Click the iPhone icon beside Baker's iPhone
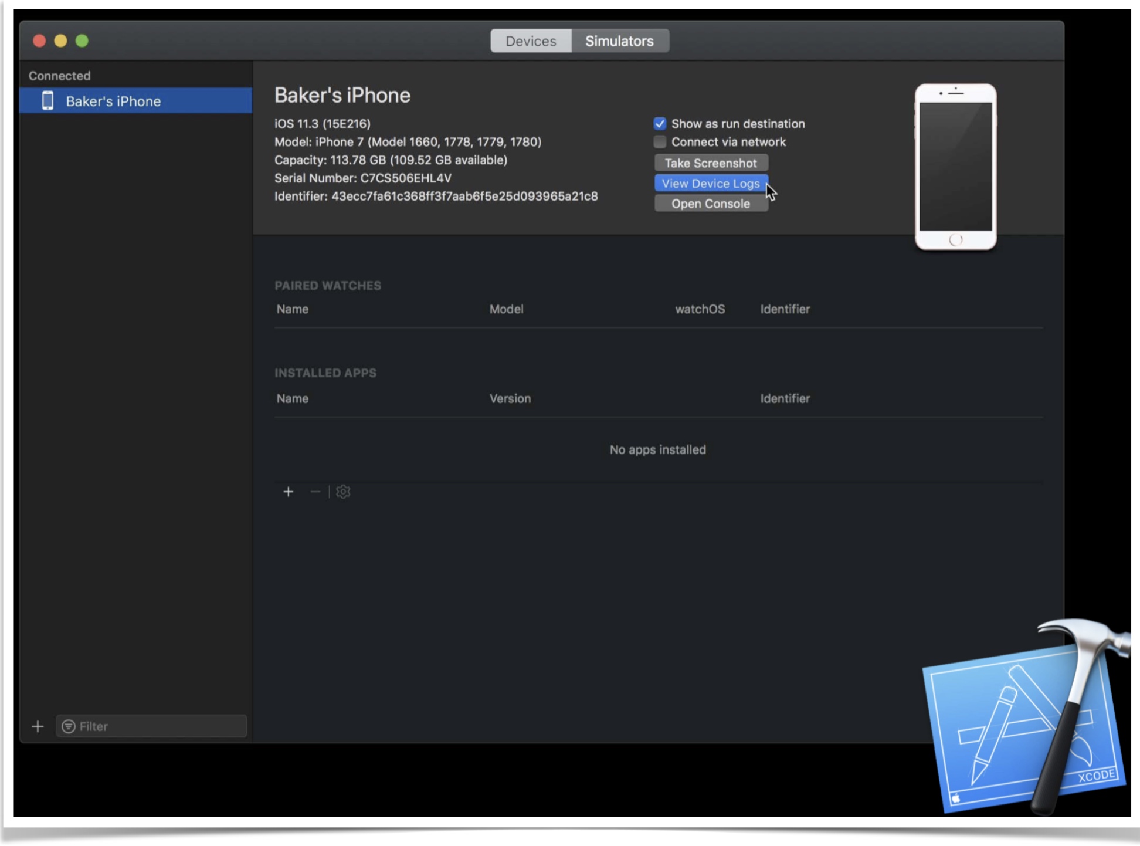1140x846 pixels. pos(48,101)
